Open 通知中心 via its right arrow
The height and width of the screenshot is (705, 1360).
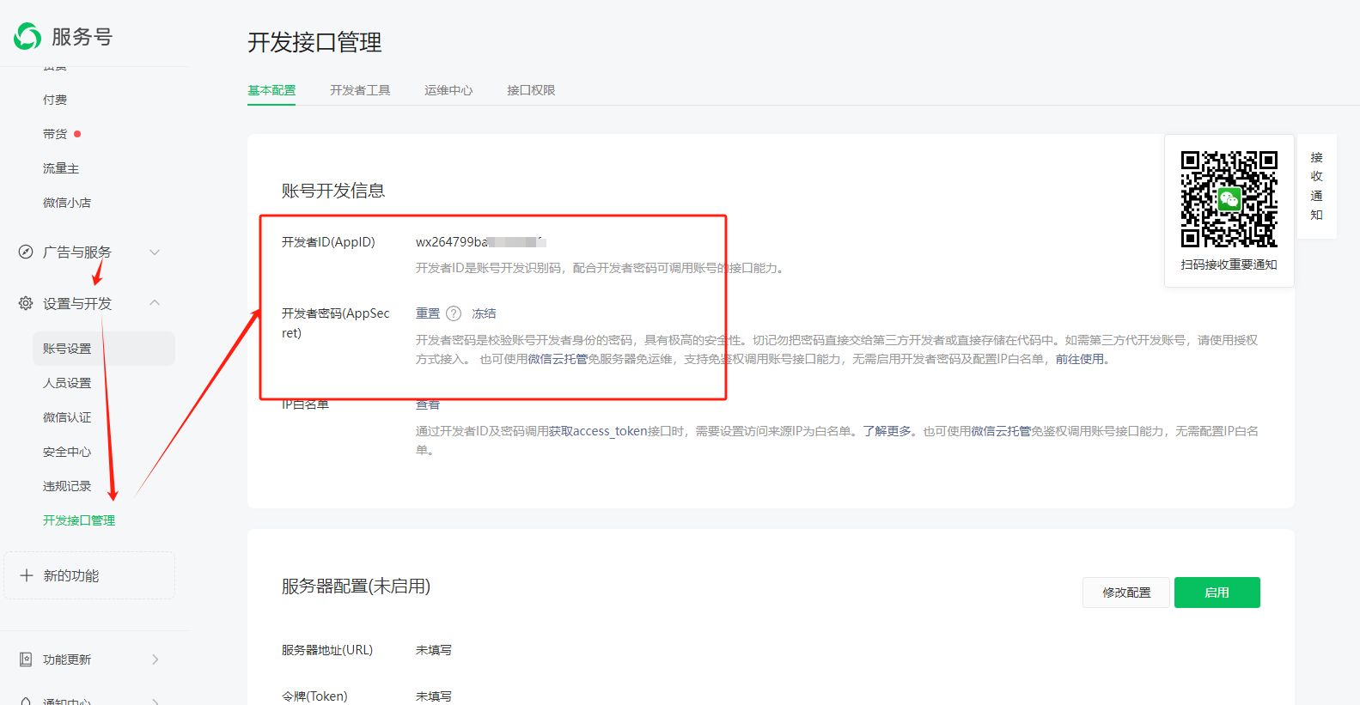pyautogui.click(x=156, y=702)
